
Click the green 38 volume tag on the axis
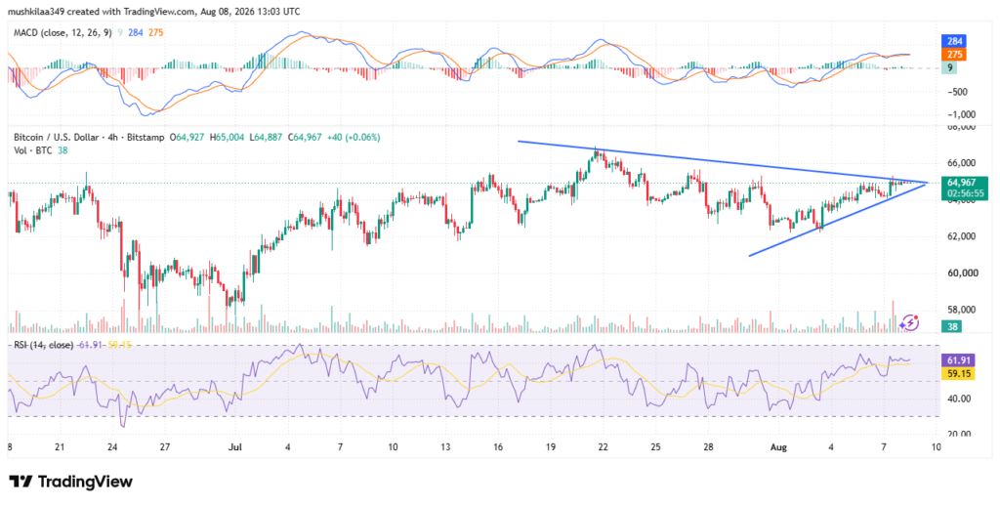tap(953, 326)
